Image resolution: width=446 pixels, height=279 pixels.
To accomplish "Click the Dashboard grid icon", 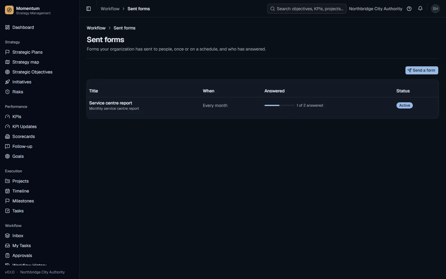I will pos(7,27).
